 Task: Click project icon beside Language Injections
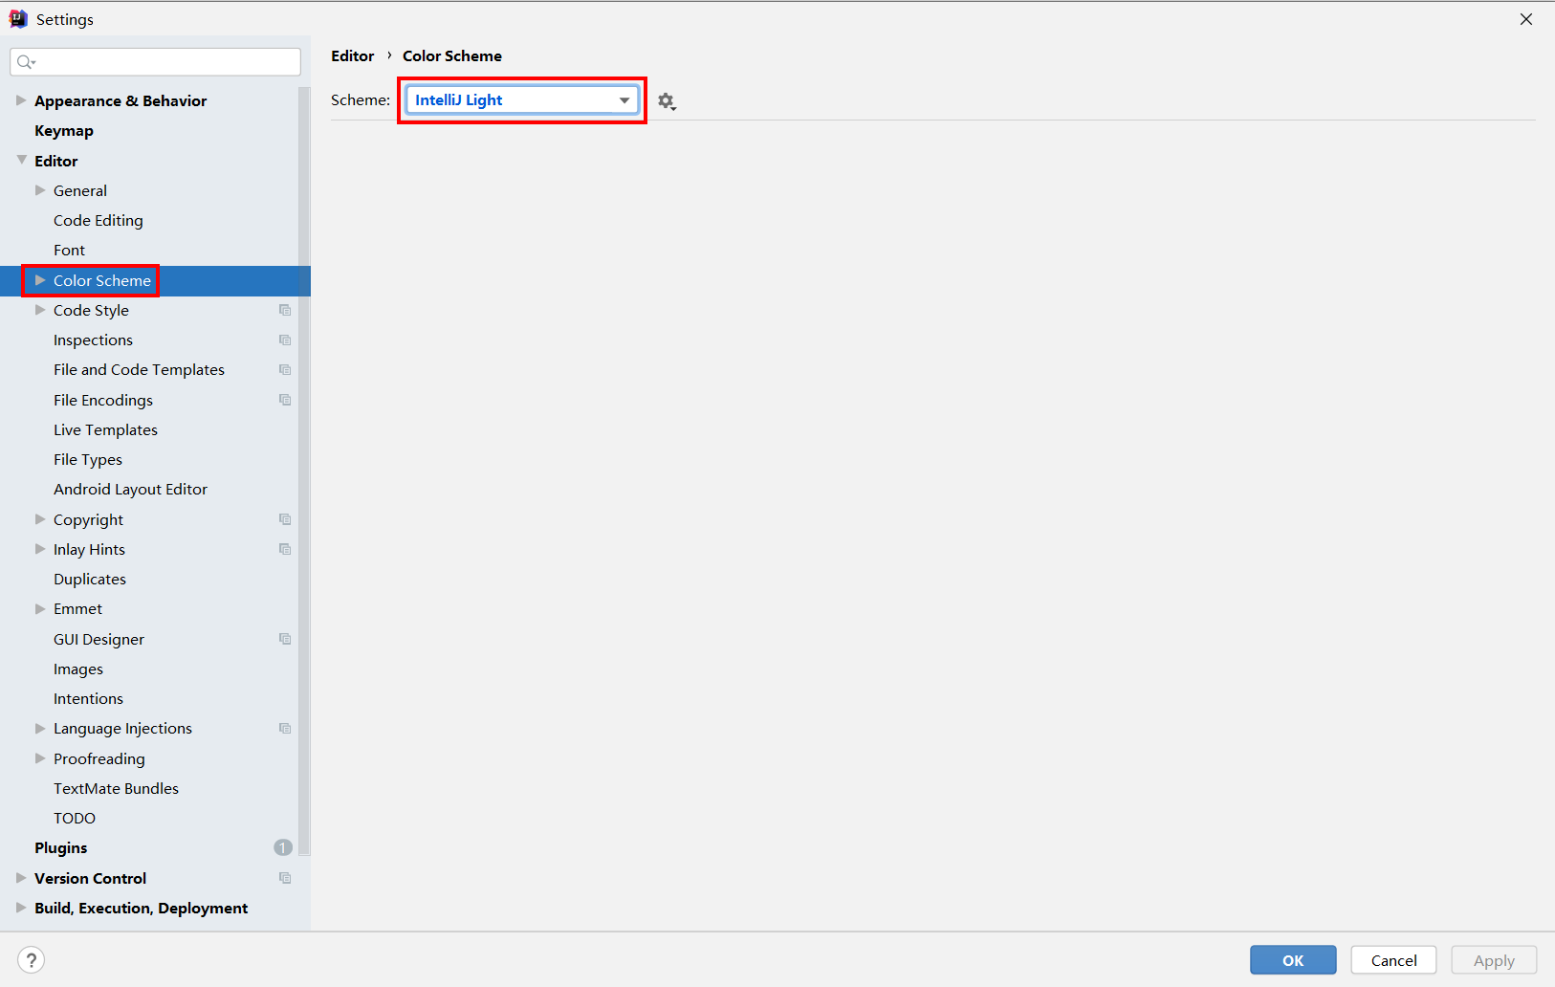click(x=285, y=728)
